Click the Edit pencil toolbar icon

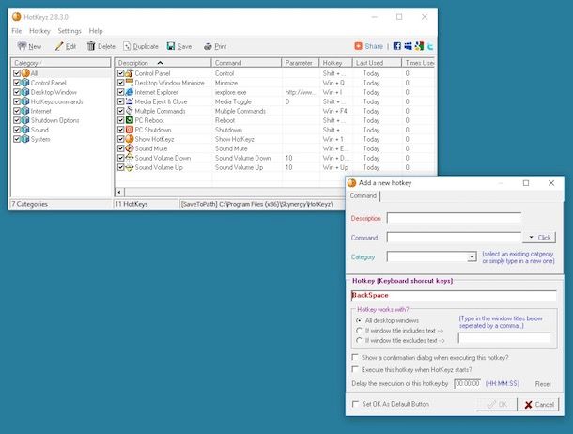[x=59, y=46]
